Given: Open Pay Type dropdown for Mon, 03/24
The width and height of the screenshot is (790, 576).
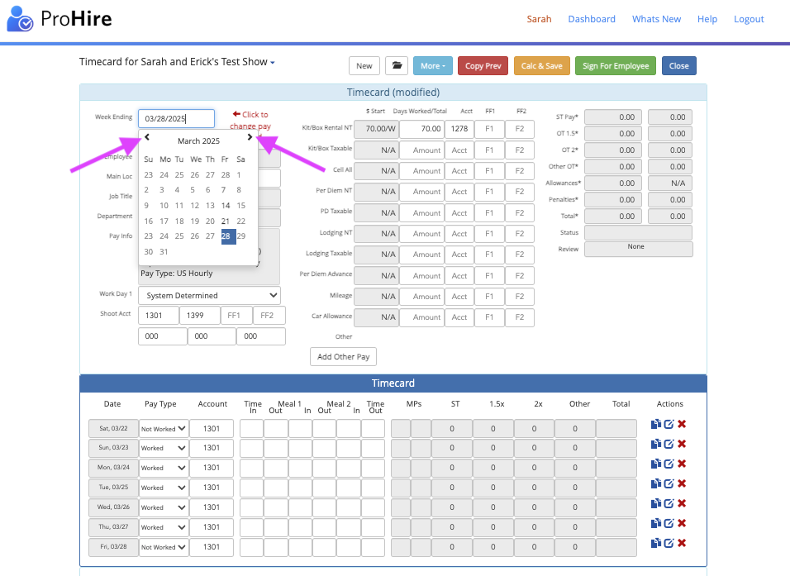Looking at the screenshot, I should [x=164, y=468].
